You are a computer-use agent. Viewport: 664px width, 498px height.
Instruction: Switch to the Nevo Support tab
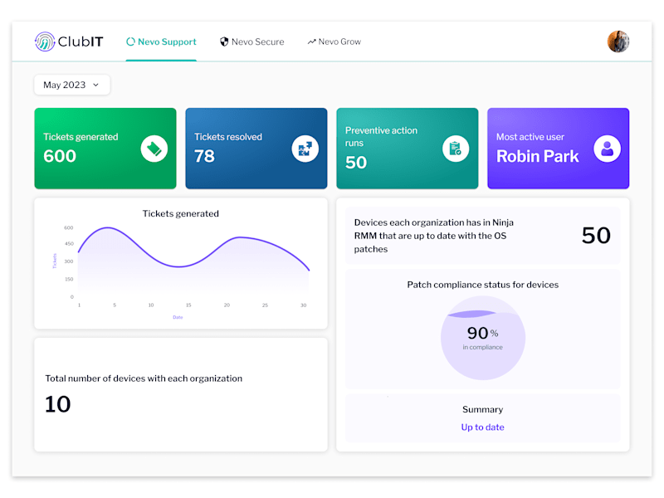(161, 41)
